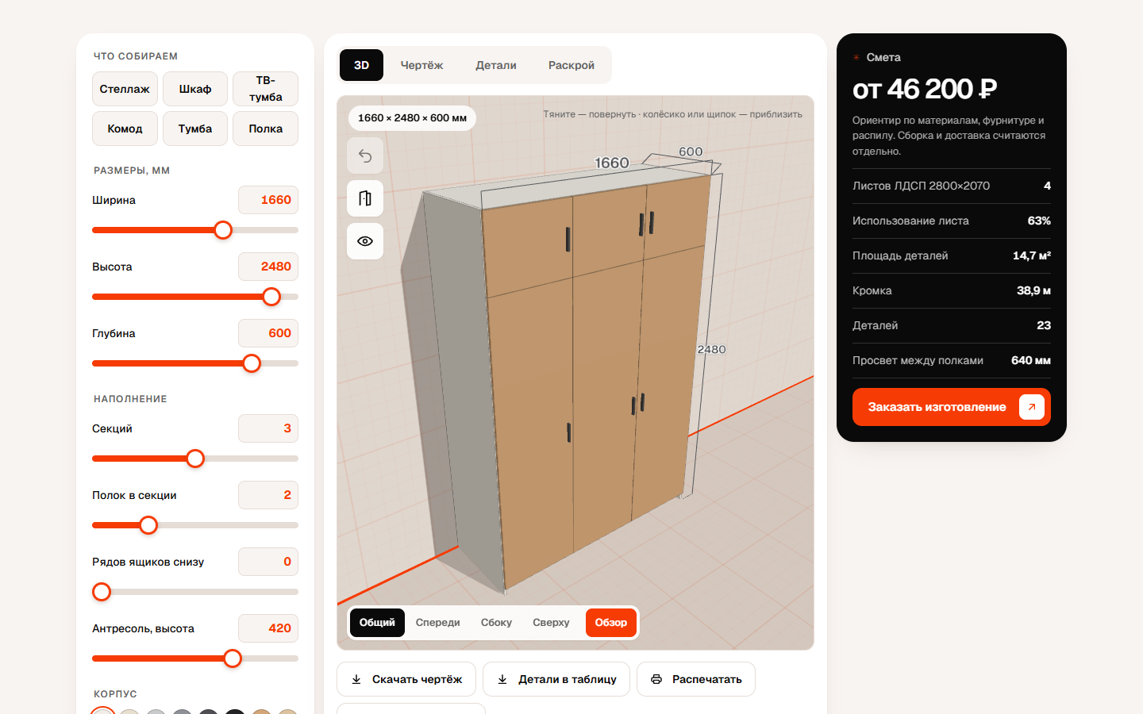Click the Глубина value field 600

[x=268, y=333]
